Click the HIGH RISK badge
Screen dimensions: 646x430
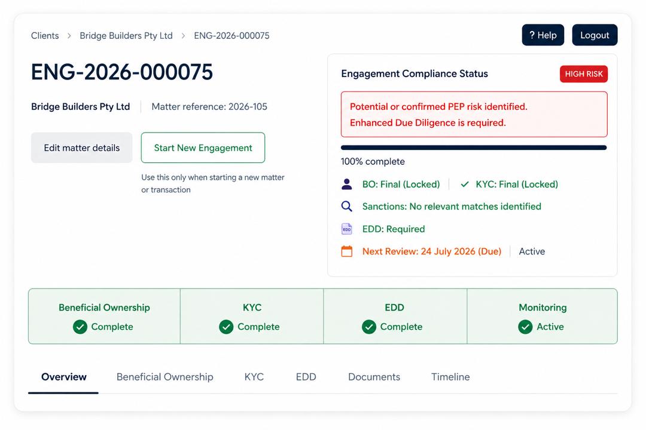tap(584, 74)
